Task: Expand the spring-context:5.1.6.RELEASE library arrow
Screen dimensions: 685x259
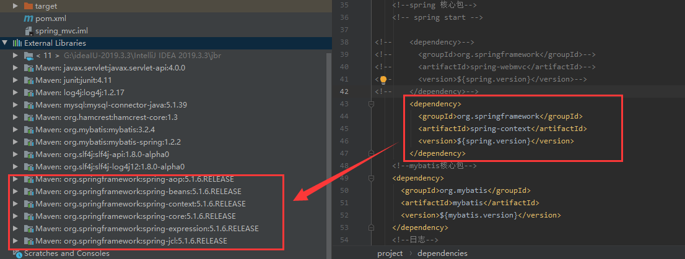Action: [x=15, y=204]
